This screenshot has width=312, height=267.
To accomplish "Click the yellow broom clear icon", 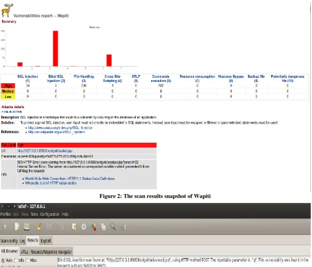I will pos(39,227).
